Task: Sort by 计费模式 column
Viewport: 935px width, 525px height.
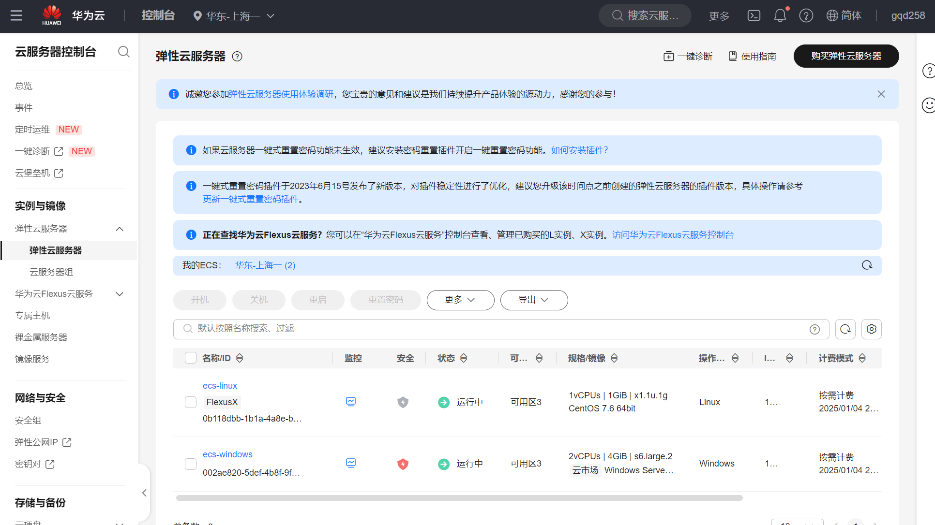Action: [862, 358]
